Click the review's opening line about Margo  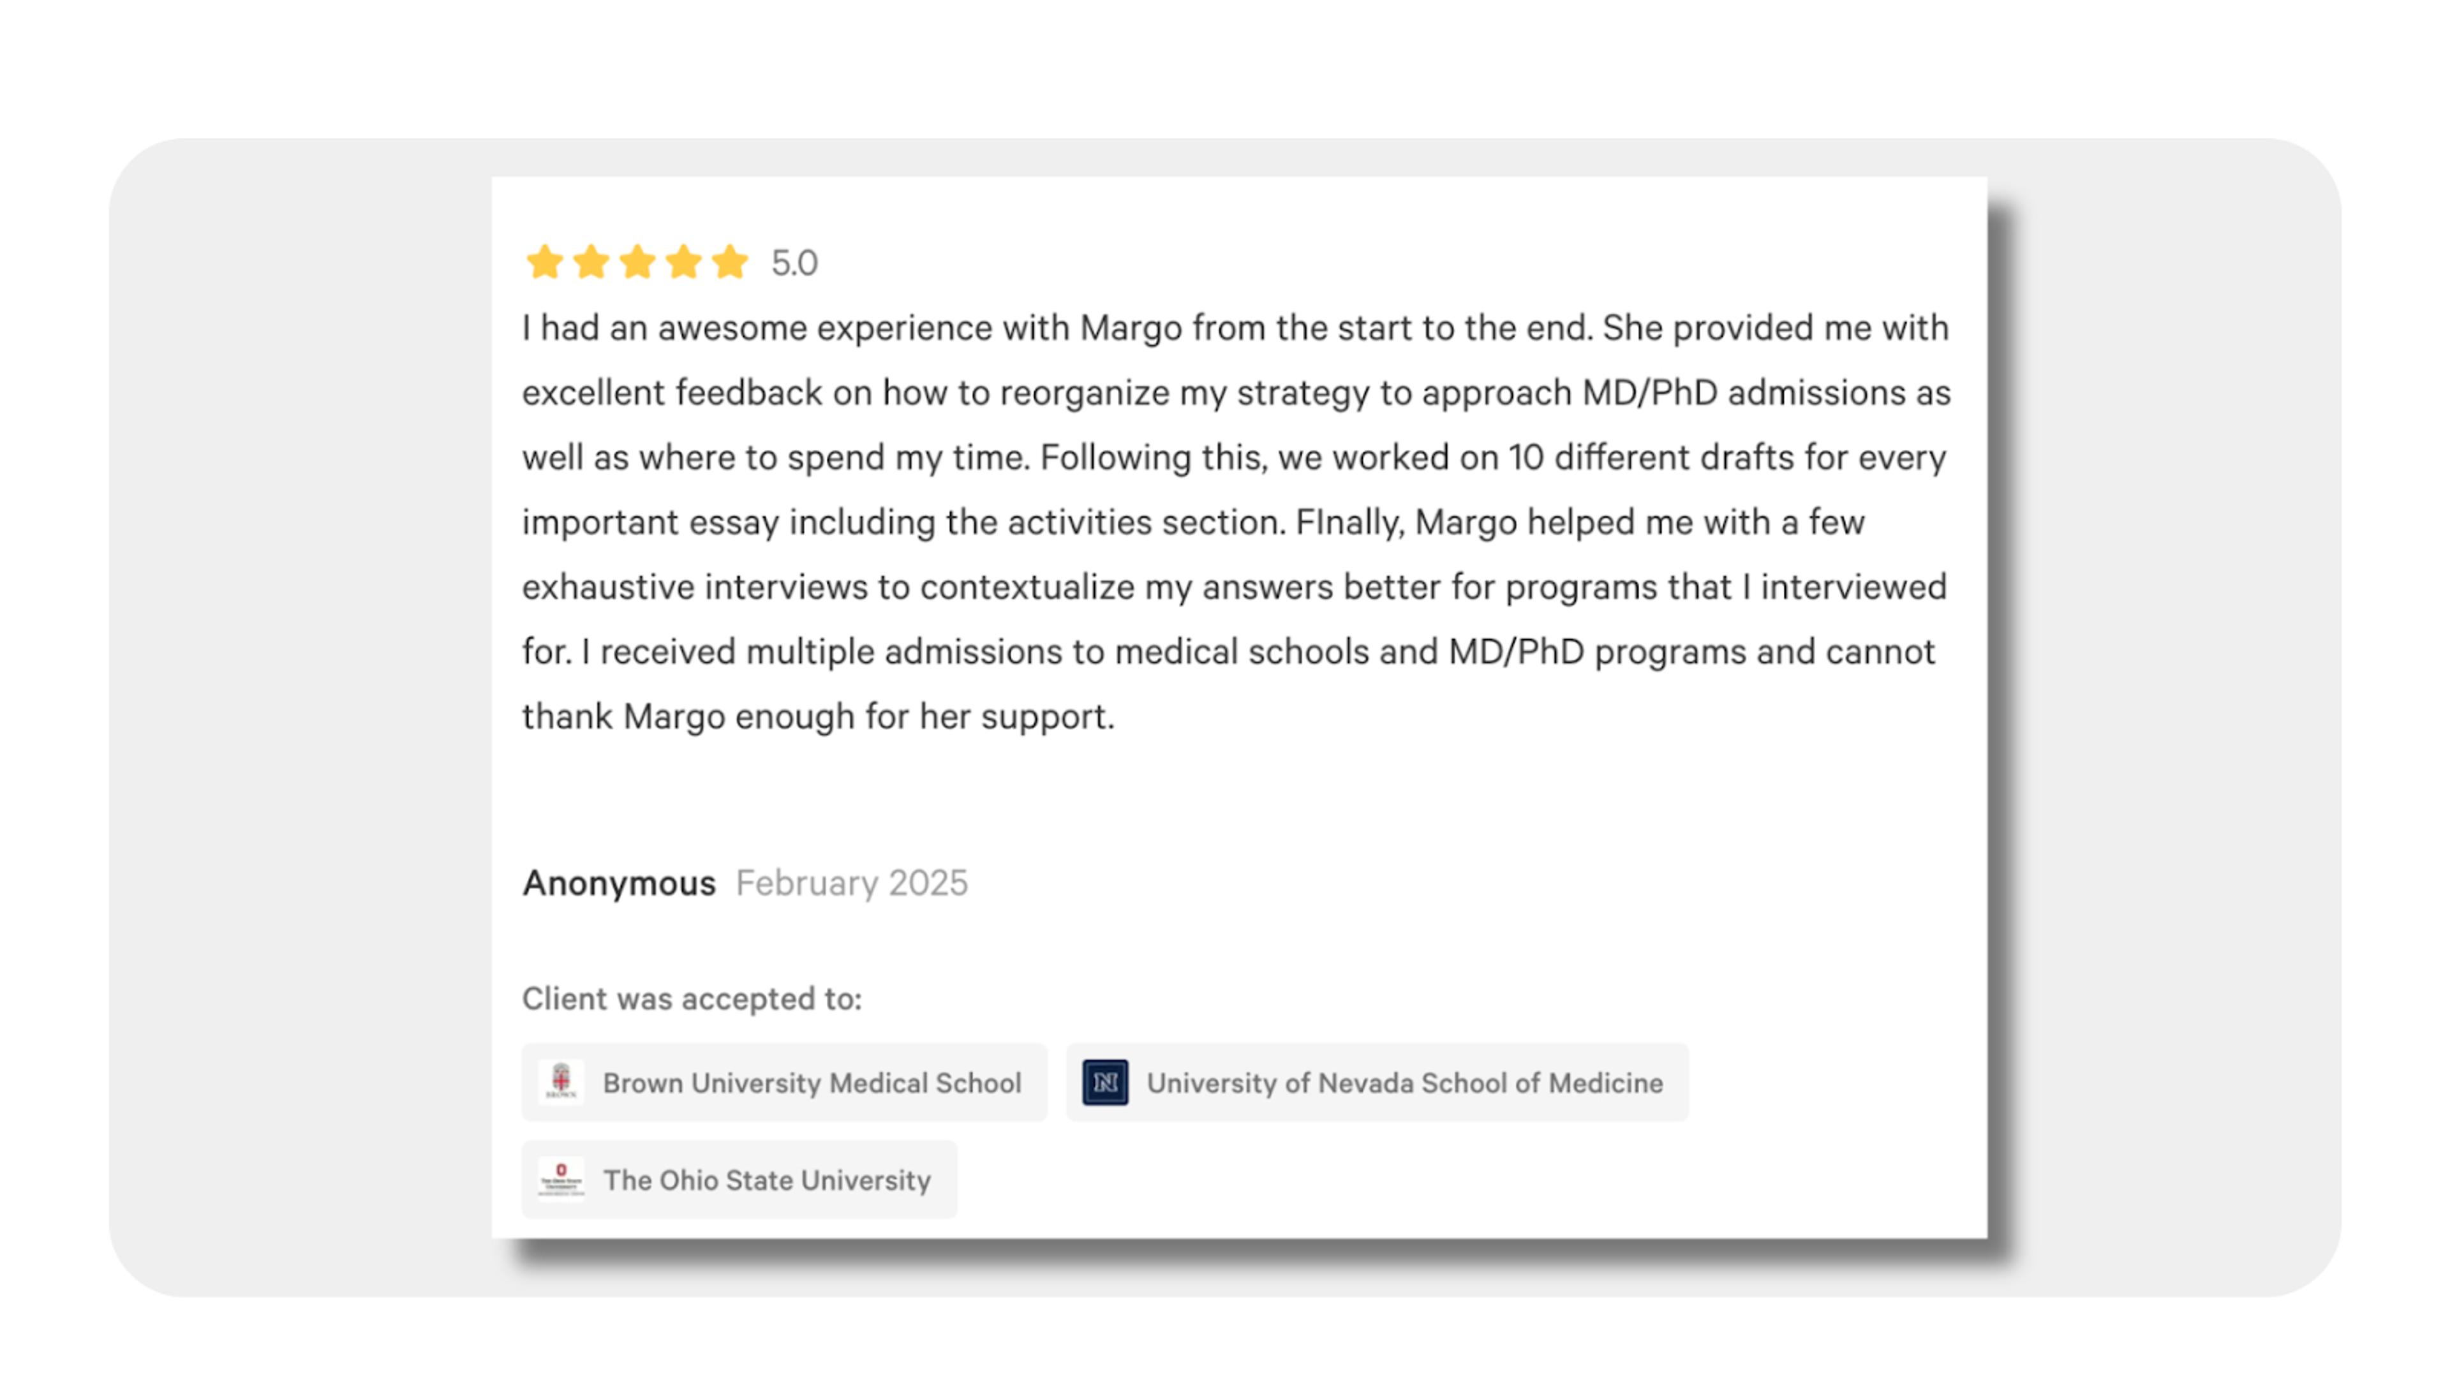click(1235, 328)
